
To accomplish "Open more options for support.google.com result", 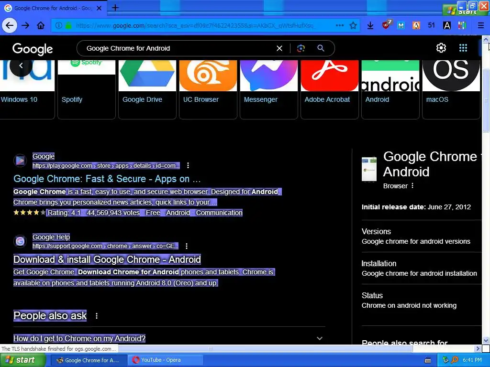I will coord(187,246).
